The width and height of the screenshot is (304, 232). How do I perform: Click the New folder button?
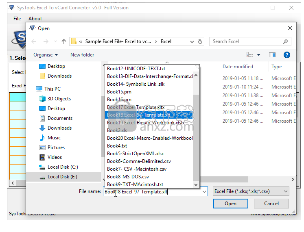pos(82,55)
